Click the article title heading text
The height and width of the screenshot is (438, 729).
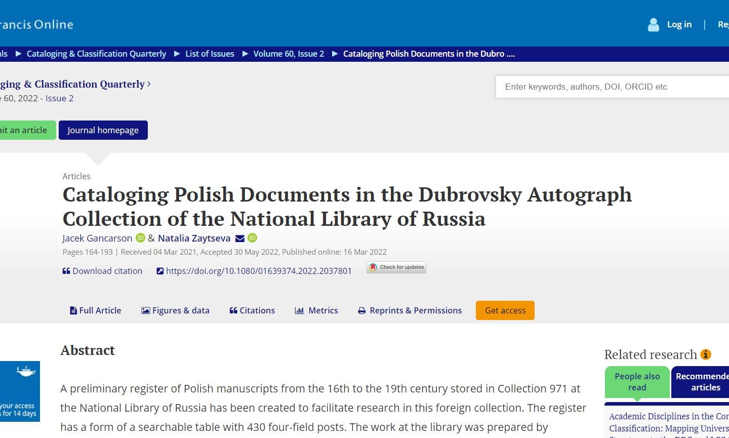(x=347, y=207)
